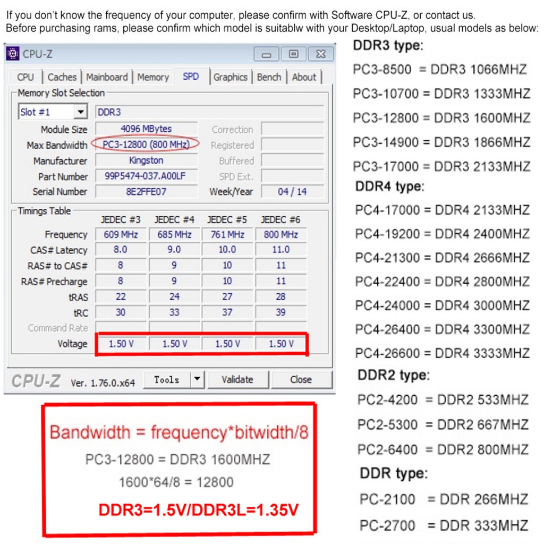Expand the Tools dropdown arrow
This screenshot has width=544, height=544.
click(x=197, y=379)
